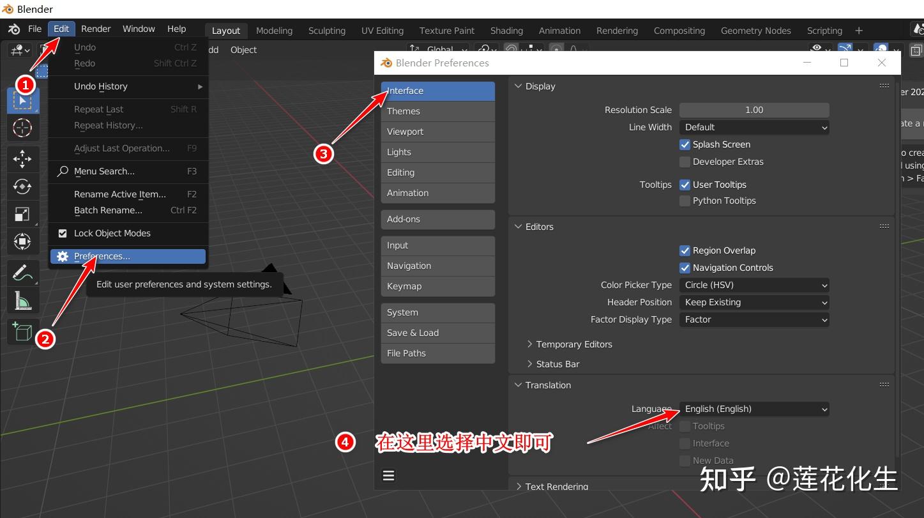Open System preferences section
Viewport: 924px width, 518px height.
point(438,312)
